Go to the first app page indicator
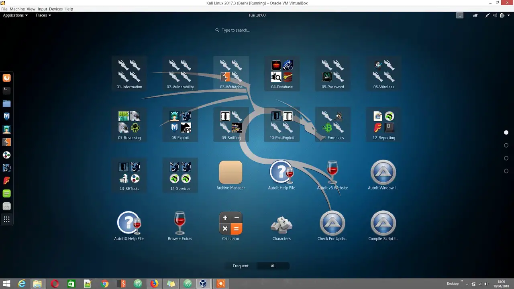Viewport: 514px width, 289px height. coord(506,132)
